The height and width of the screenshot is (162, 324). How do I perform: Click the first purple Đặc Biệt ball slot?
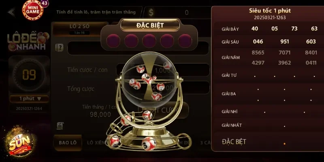click(113, 41)
